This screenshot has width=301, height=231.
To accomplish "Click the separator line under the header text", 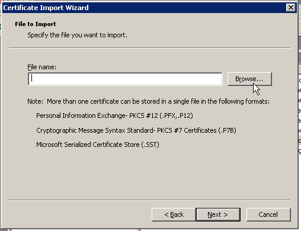I will tap(150, 47).
